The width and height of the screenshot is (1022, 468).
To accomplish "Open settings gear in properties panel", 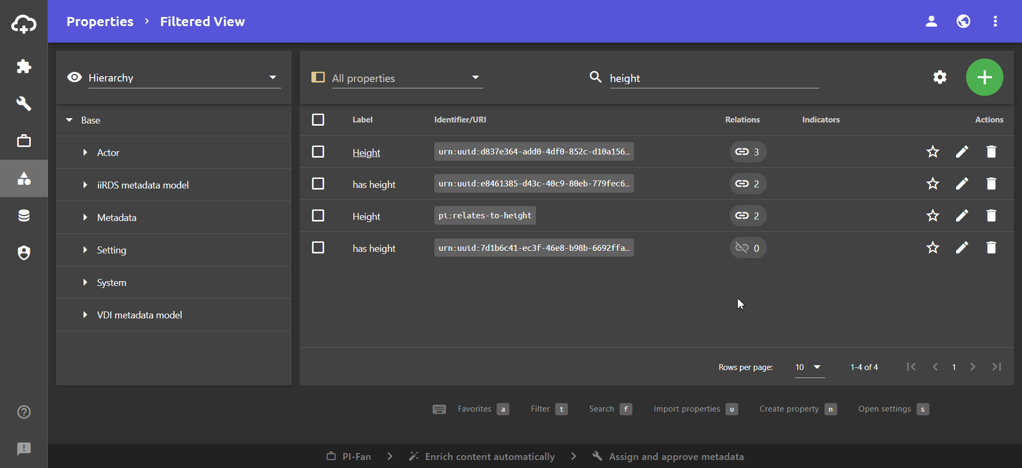I will coord(940,77).
